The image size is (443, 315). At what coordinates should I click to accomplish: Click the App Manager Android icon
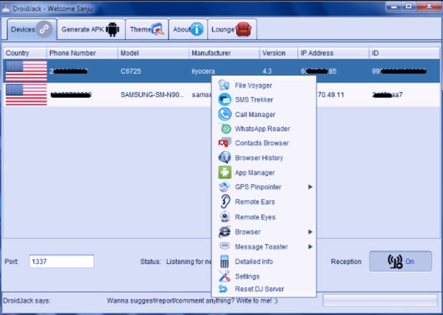point(224,173)
